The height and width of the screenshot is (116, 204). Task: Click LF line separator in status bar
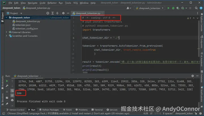pos(151,113)
